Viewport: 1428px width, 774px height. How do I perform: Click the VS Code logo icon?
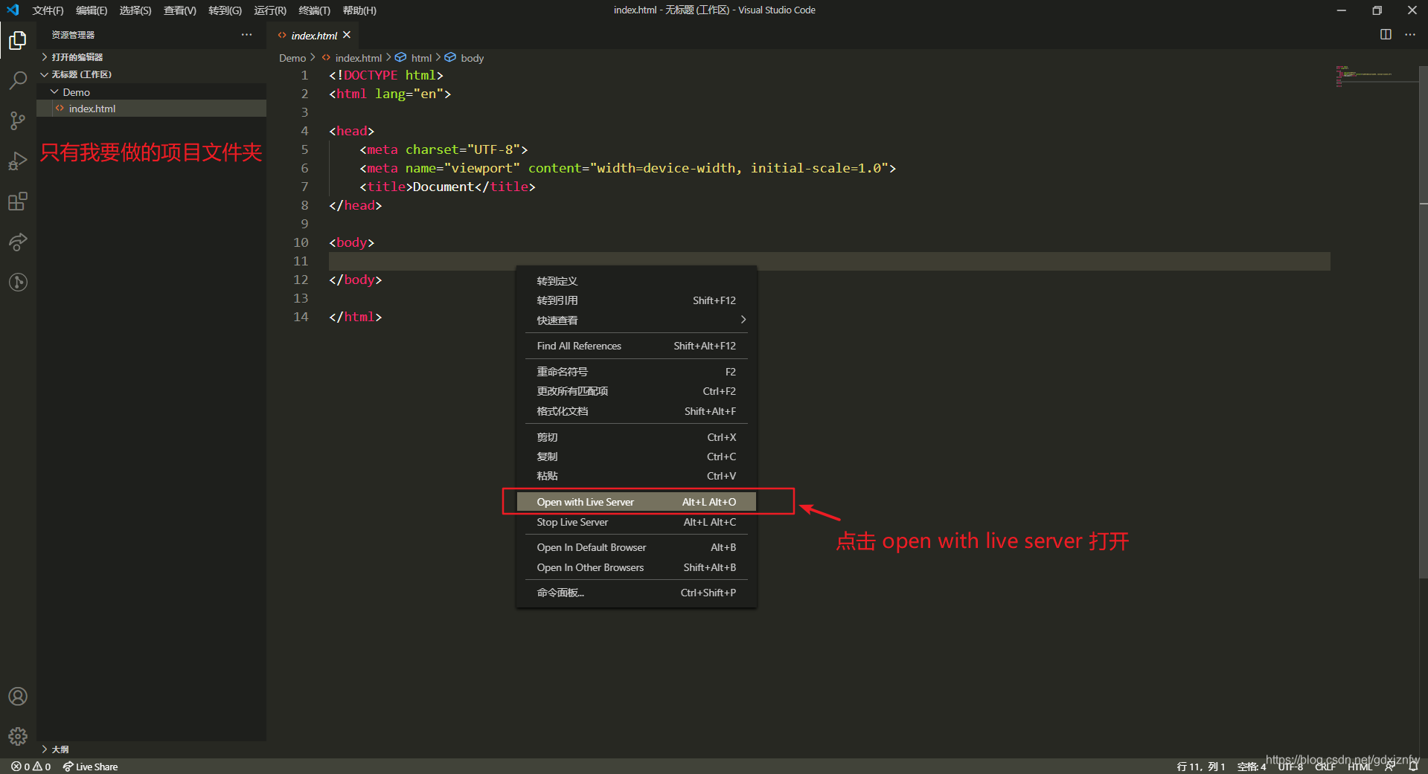click(x=13, y=10)
